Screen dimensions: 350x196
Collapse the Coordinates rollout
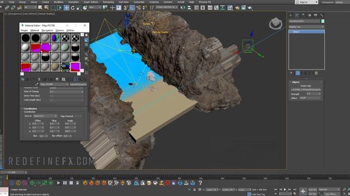[30, 109]
